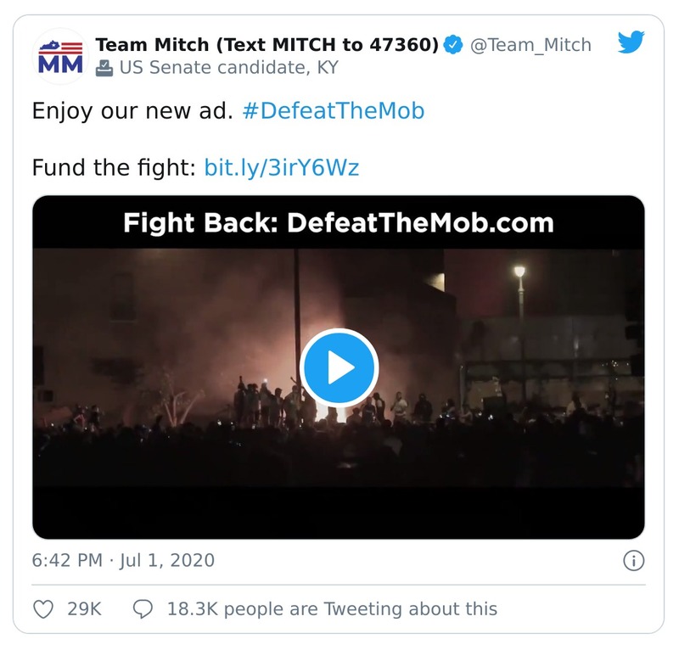Screen dimensions: 679x650
Task: Click the Team Mitch MM profile avatar
Action: (x=60, y=56)
